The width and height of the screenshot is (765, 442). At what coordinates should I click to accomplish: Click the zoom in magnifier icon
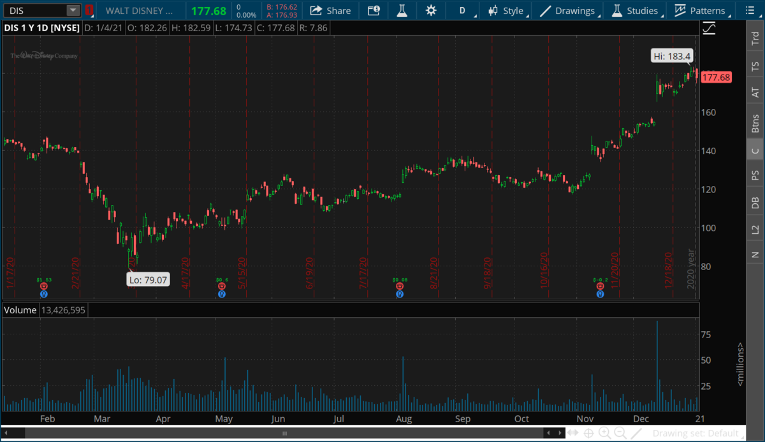point(604,433)
